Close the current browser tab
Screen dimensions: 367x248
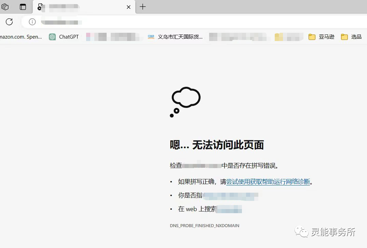coord(128,7)
